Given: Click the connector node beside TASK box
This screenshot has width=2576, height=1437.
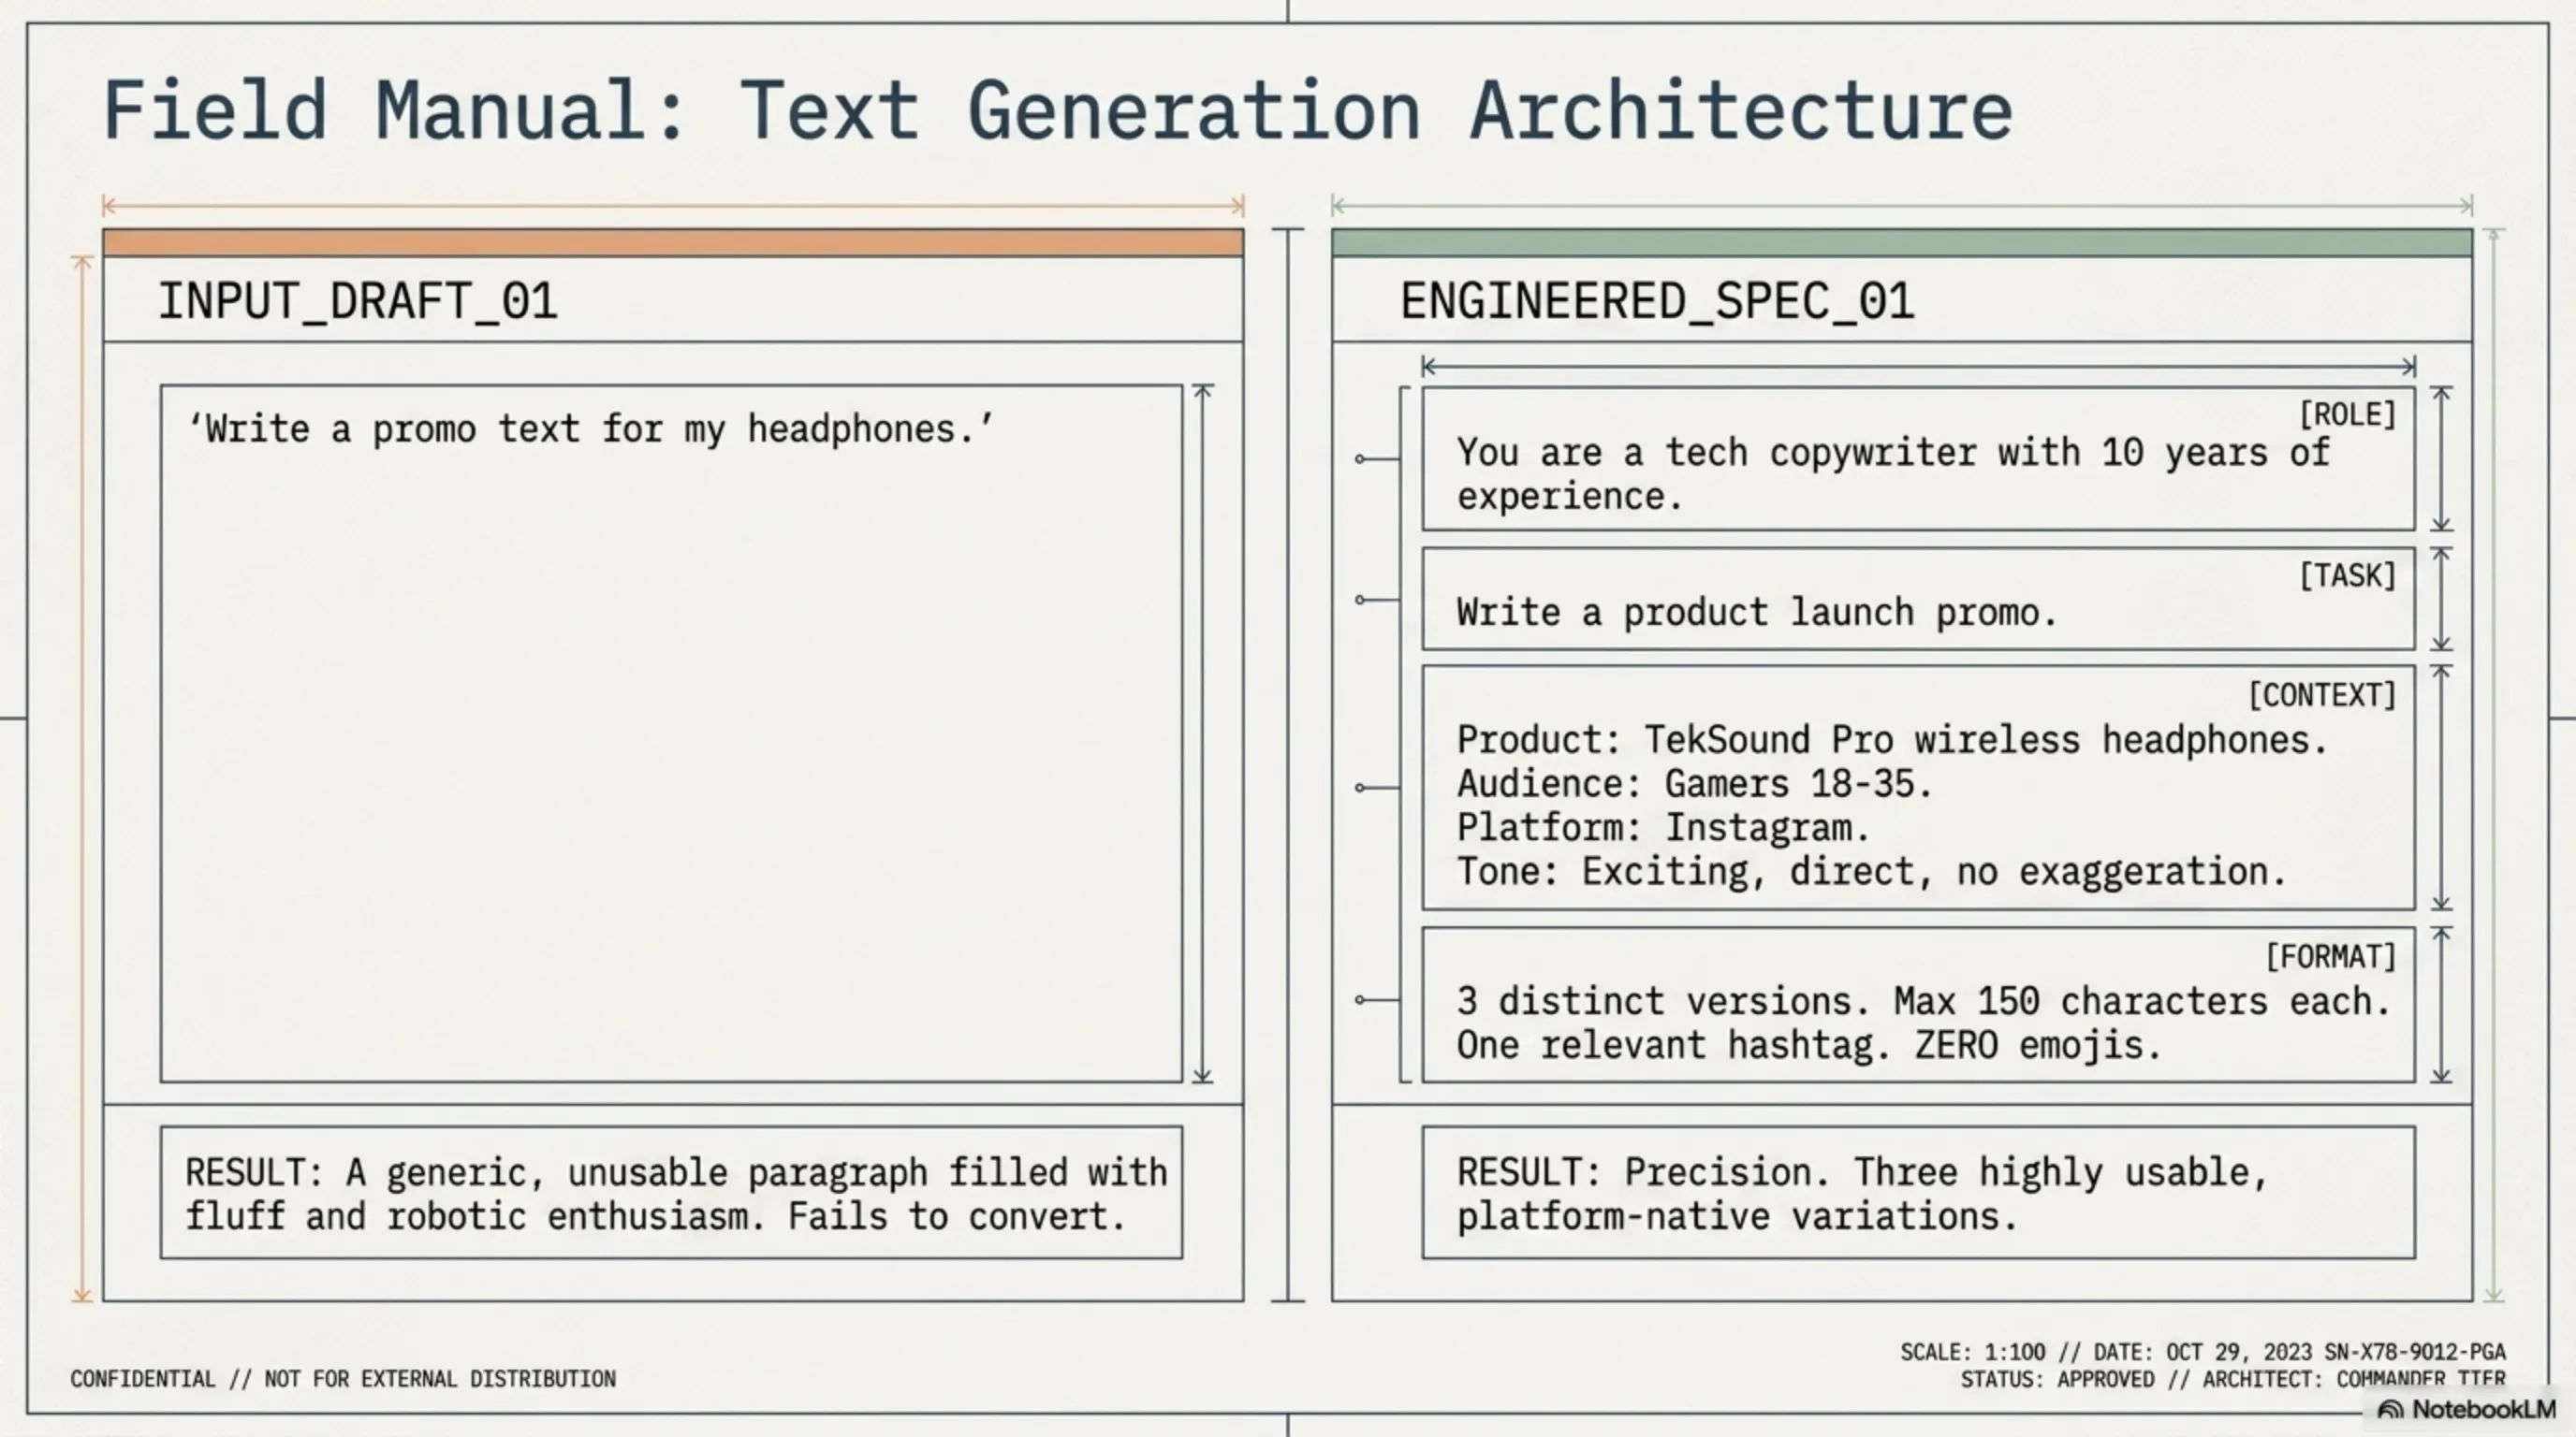Looking at the screenshot, I should (1360, 600).
